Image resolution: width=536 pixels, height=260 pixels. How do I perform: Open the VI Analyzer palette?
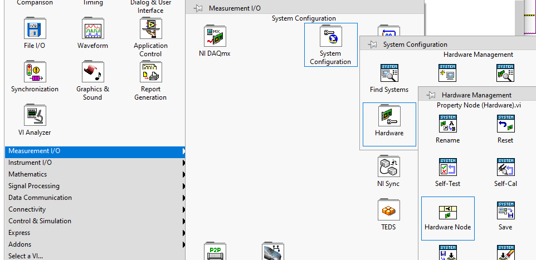35,115
